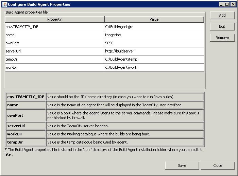
Task: Save the build agent properties
Action: point(182,166)
